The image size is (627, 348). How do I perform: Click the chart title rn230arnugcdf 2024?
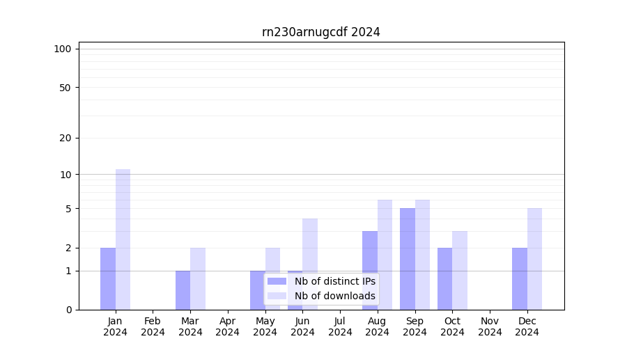click(320, 32)
